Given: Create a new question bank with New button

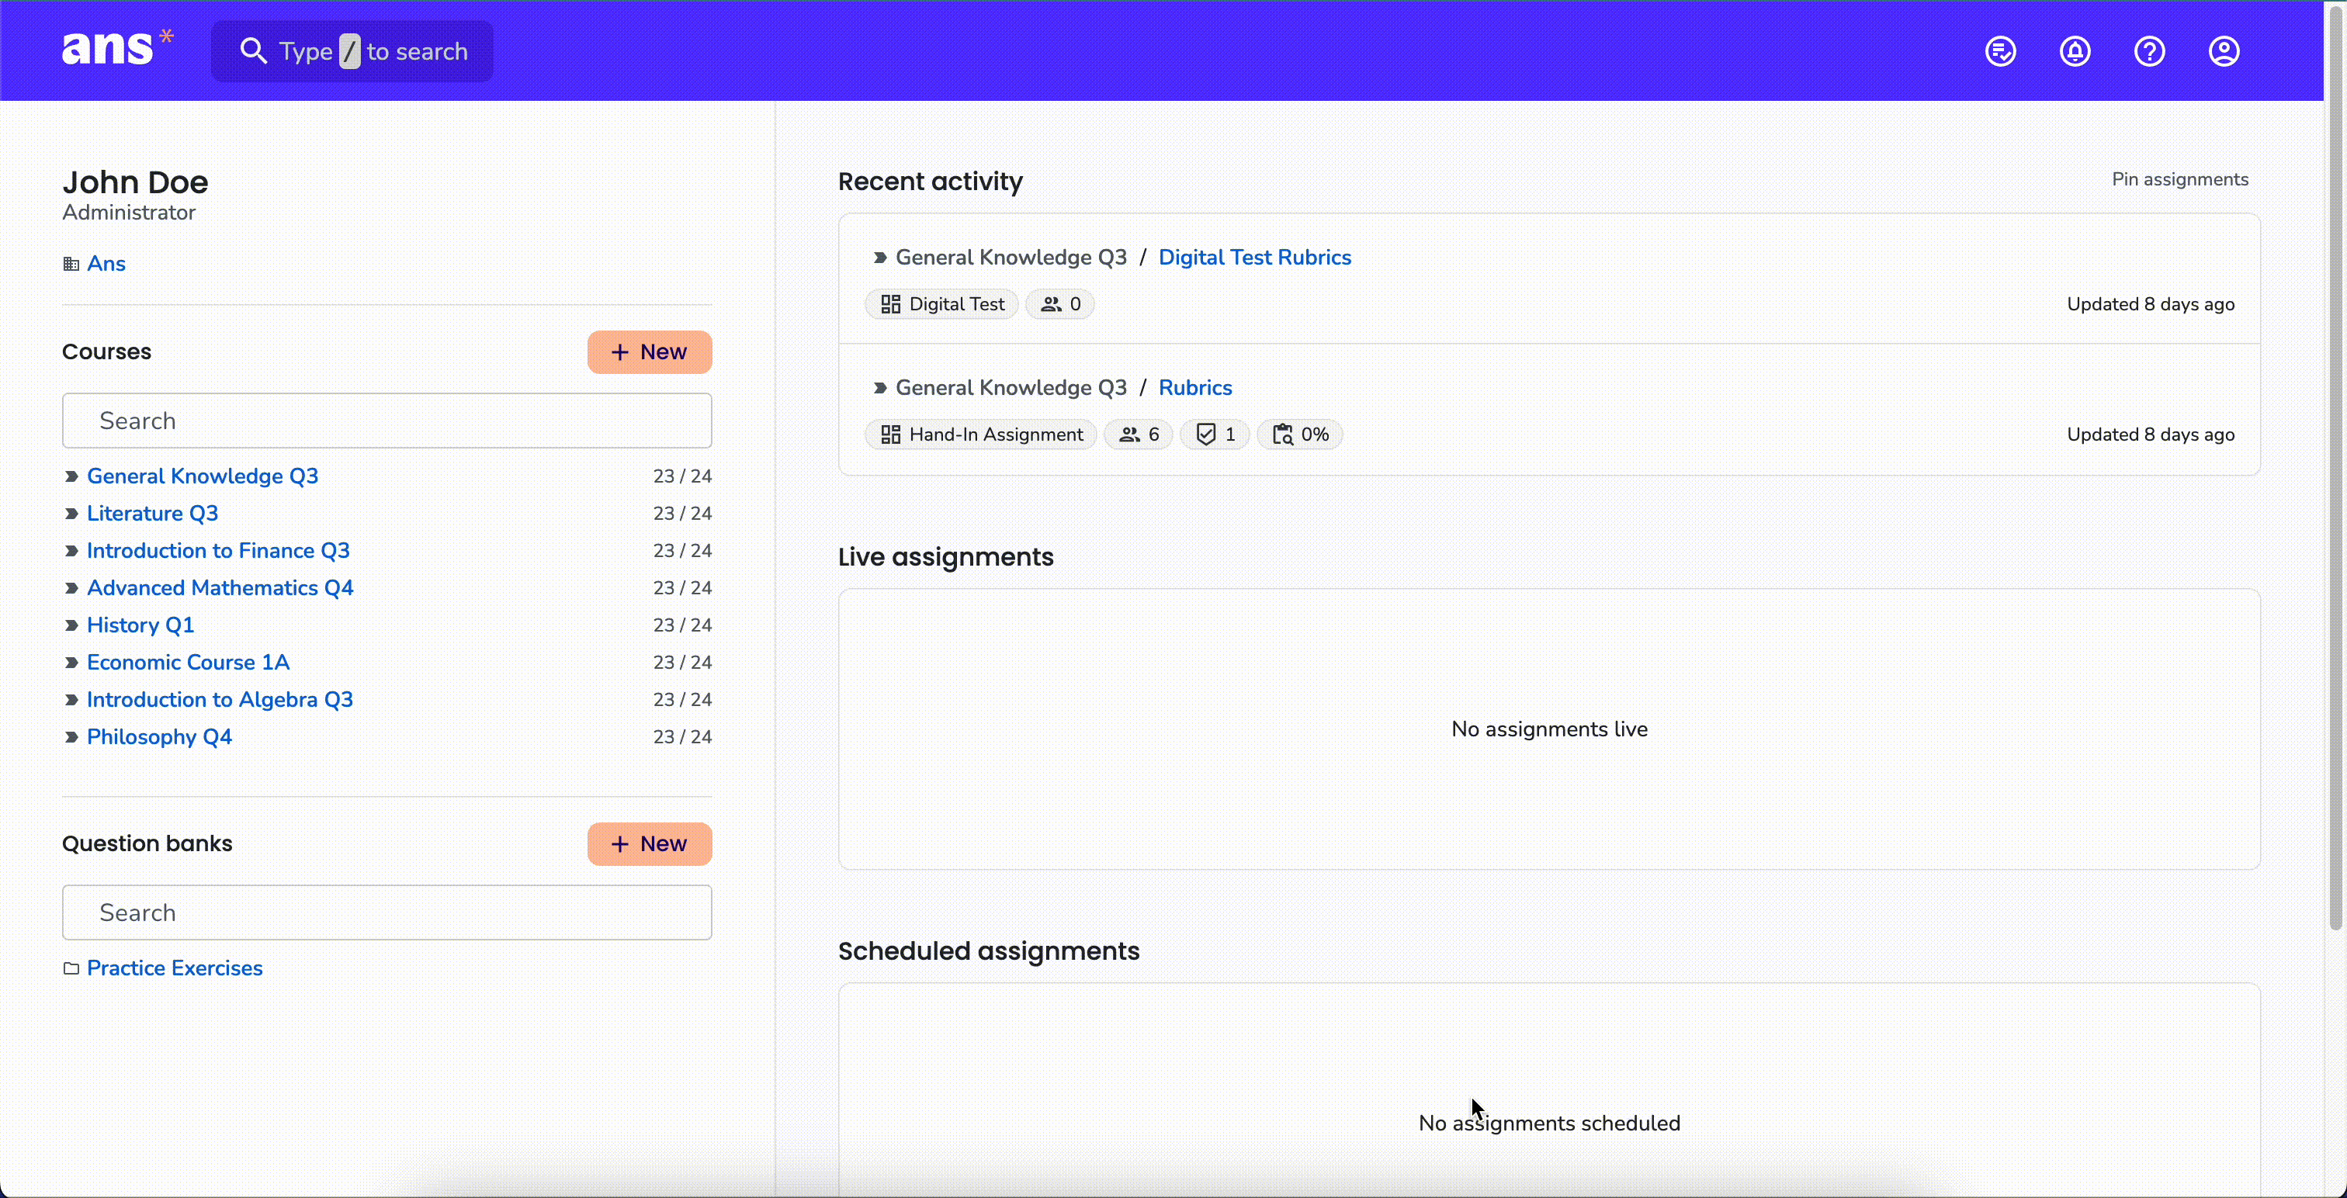Looking at the screenshot, I should (x=650, y=843).
